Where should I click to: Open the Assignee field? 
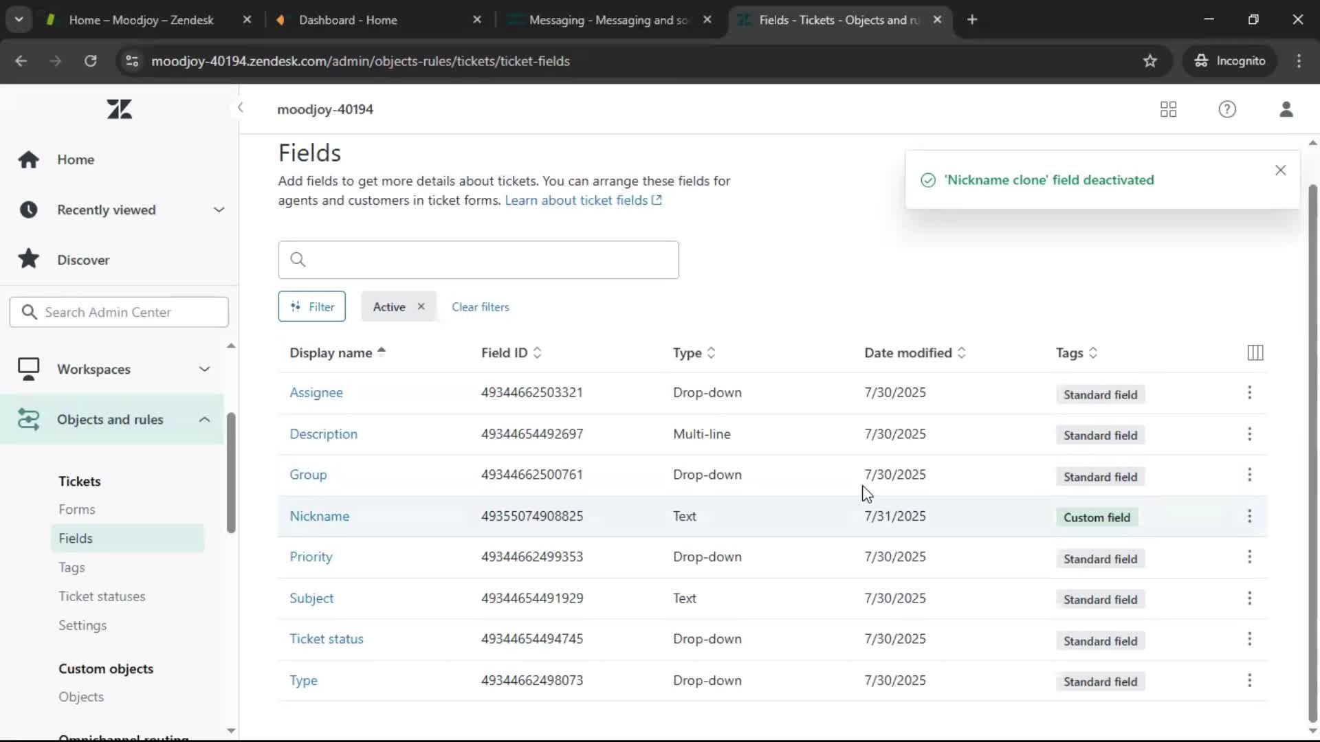316,392
